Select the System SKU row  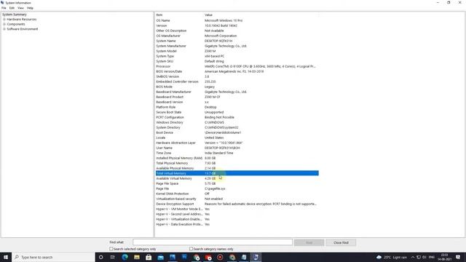tap(237, 61)
